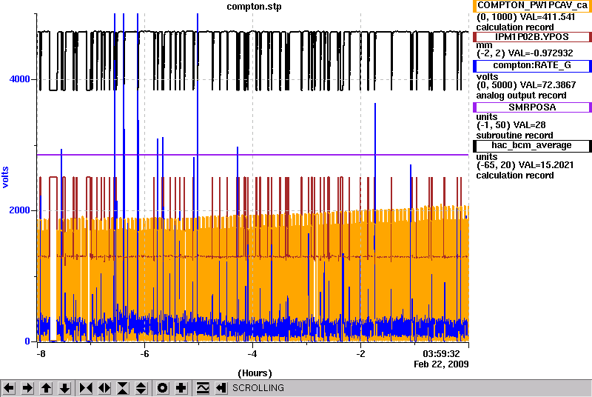Select the COMPTON_PW1PCAV_ca legend entry
The image size is (592, 397).
pyautogui.click(x=532, y=6)
